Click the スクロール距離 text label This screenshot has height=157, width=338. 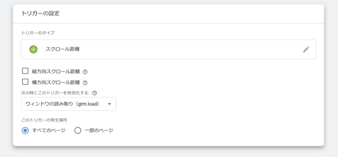(x=63, y=49)
